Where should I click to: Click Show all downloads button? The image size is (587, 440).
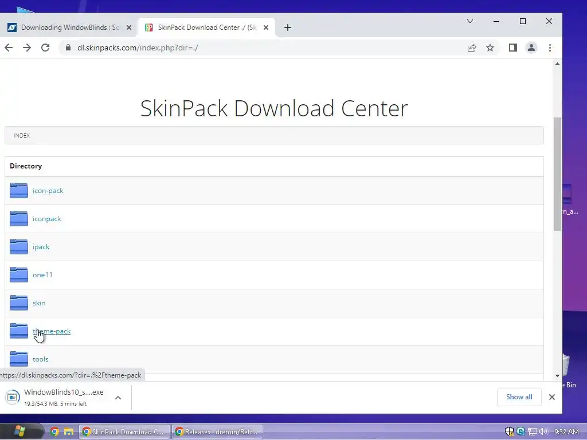[519, 397]
